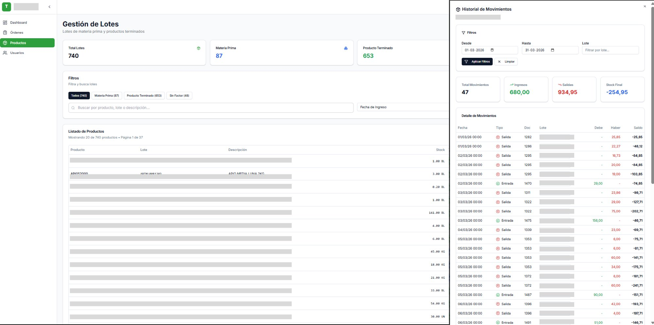Open Usuarios from the sidebar
This screenshot has width=654, height=325.
coord(17,53)
